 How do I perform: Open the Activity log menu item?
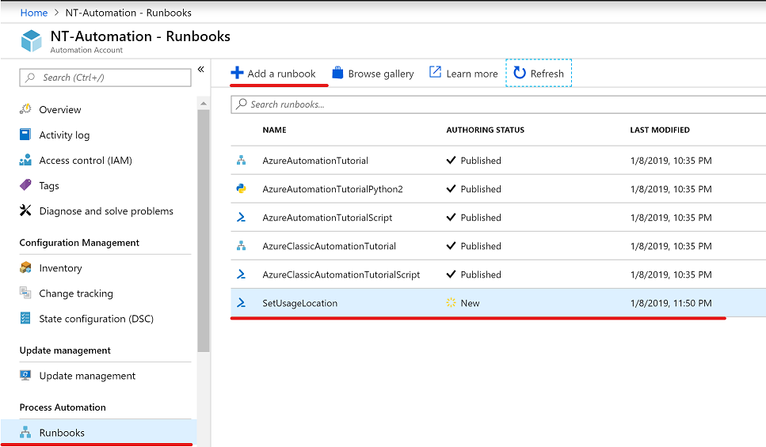tap(64, 134)
